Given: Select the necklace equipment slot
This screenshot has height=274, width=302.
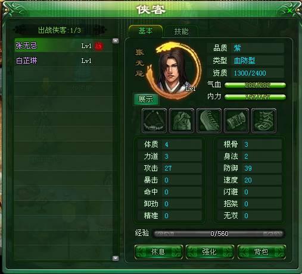Looking at the screenshot, I should (x=154, y=121).
